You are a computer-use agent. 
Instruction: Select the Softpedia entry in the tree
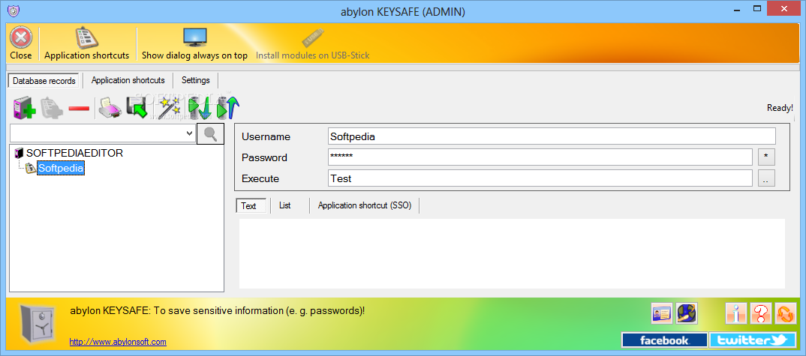(62, 168)
